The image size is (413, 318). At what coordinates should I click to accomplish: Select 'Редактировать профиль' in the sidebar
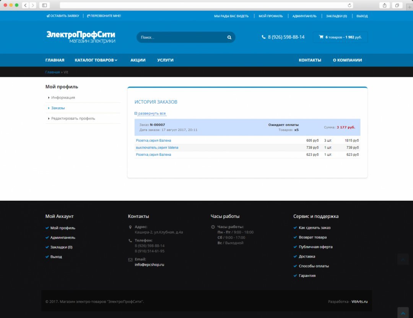tap(73, 118)
